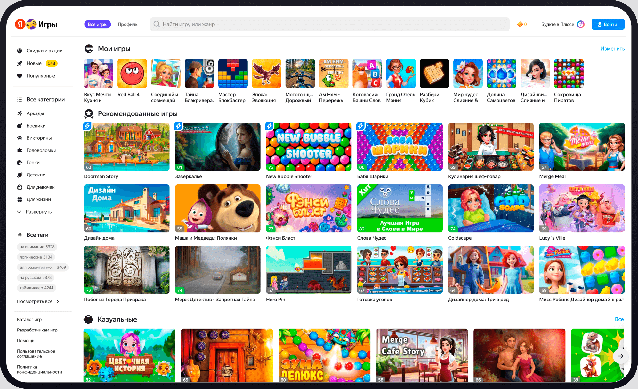Select the Детские category icon
The width and height of the screenshot is (638, 389).
tap(20, 175)
